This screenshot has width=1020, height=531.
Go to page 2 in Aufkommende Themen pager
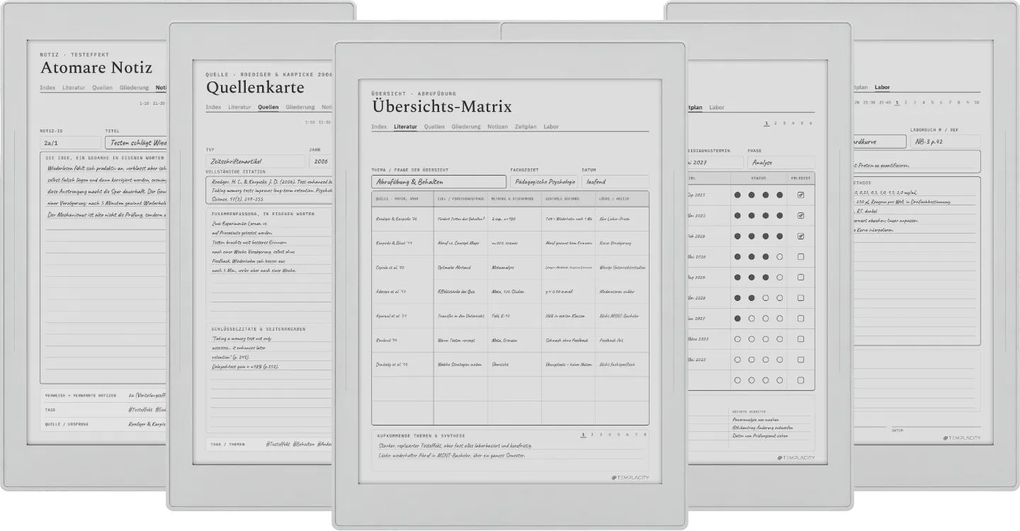coord(591,435)
